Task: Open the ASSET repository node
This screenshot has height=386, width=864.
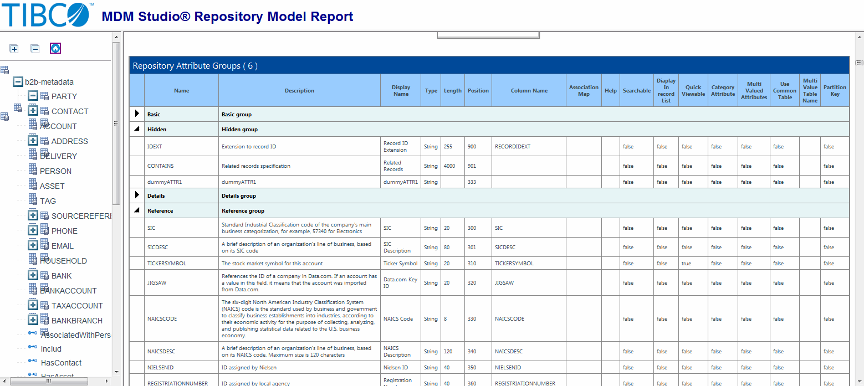Action: tap(52, 186)
